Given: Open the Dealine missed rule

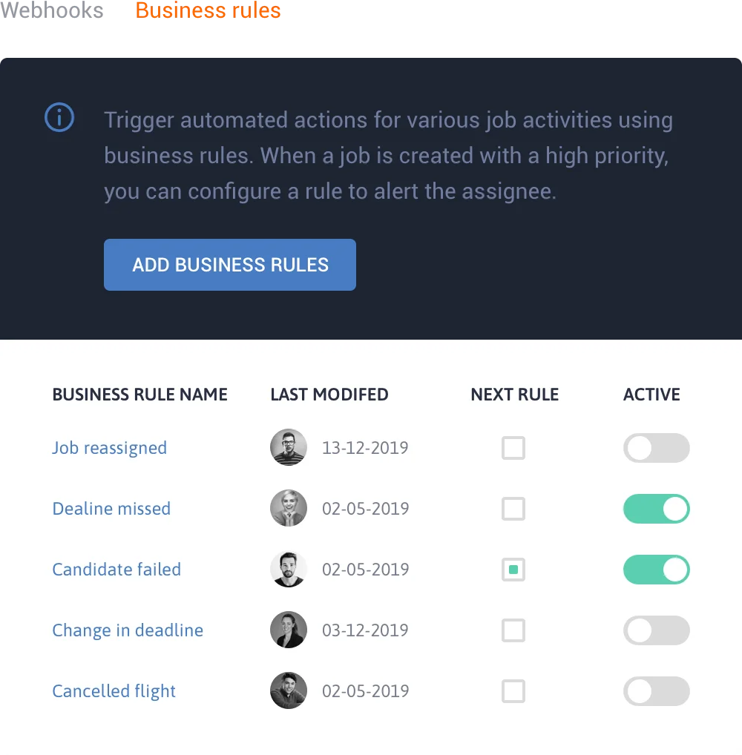Looking at the screenshot, I should pyautogui.click(x=111, y=509).
